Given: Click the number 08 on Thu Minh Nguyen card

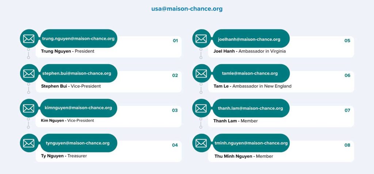Looking at the screenshot, I should pyautogui.click(x=347, y=145).
